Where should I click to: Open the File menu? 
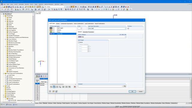tap(4, 4)
